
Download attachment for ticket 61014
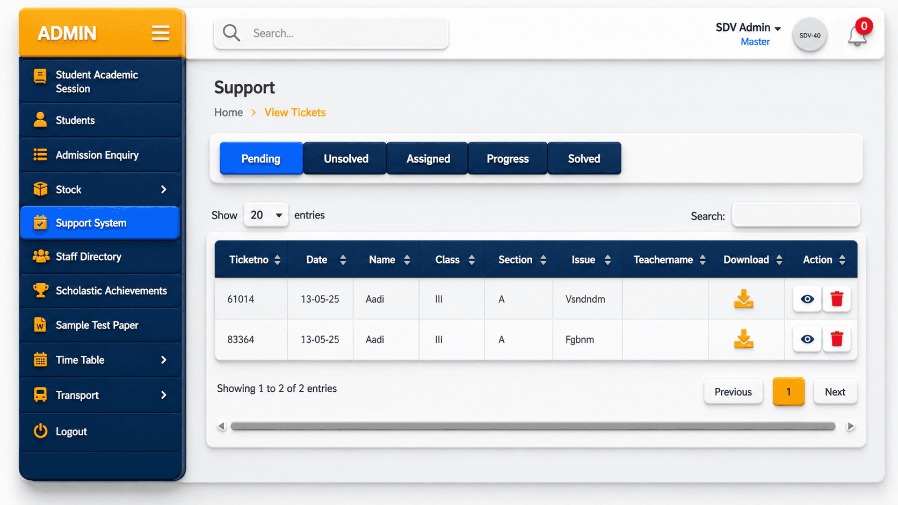pos(744,298)
